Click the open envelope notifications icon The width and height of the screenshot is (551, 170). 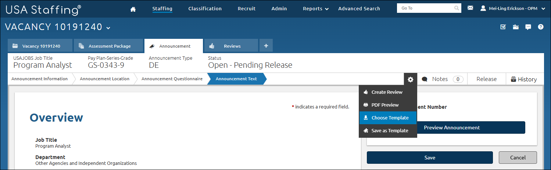pos(516,27)
